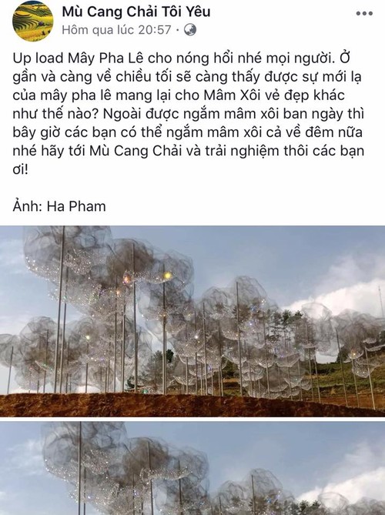Viewport: 385px width, 515px height.
Task: Open the first crystal cloud photo
Action: (192, 321)
